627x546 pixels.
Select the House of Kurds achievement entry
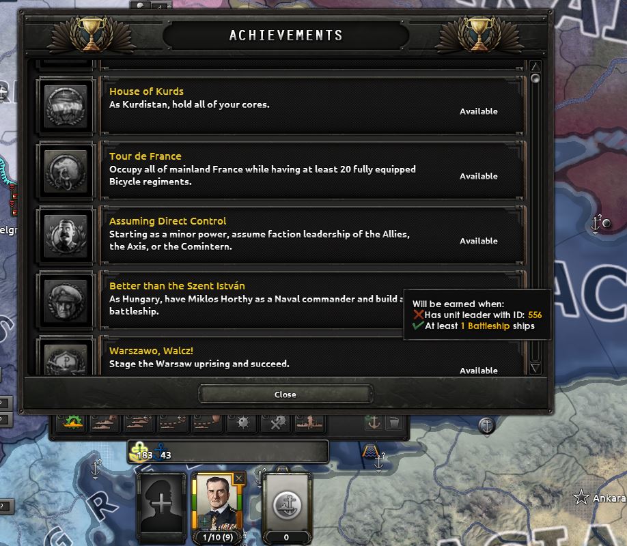point(281,105)
